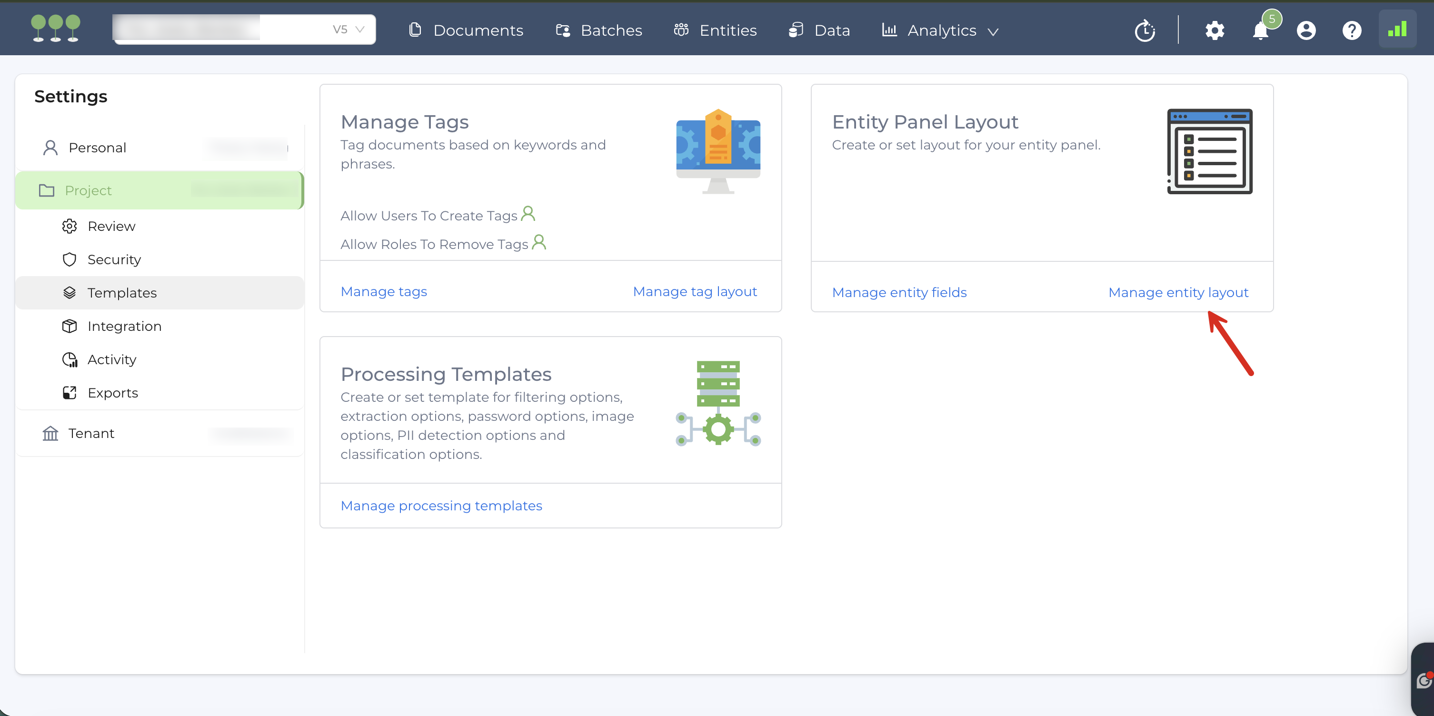Click the user account avatar icon
Image resolution: width=1434 pixels, height=716 pixels.
[x=1306, y=30]
